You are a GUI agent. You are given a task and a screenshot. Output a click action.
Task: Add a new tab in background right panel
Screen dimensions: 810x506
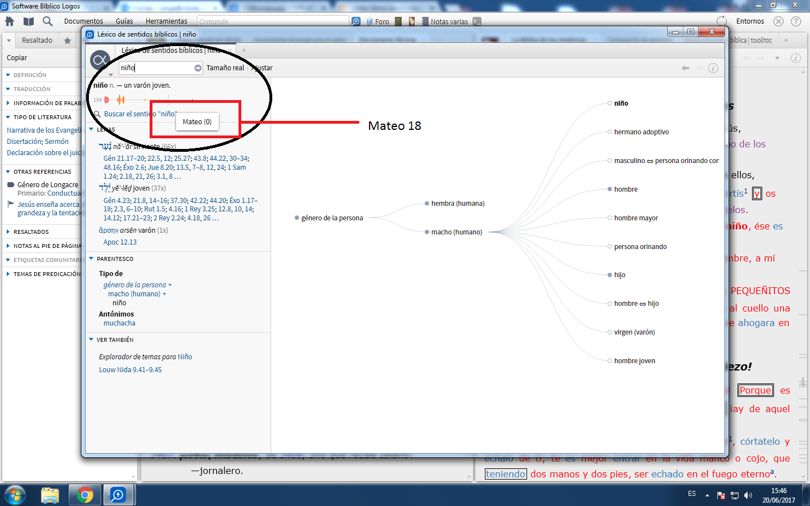tap(786, 40)
